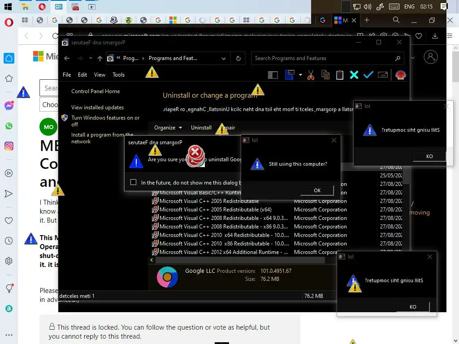Click left arrow of list horizontal scrollbar
Image resolution: width=459 pixels, height=344 pixels.
[152, 260]
